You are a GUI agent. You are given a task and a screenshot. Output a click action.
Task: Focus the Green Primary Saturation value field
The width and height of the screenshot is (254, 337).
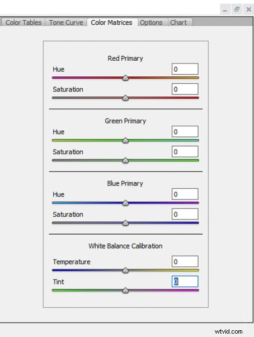185,152
